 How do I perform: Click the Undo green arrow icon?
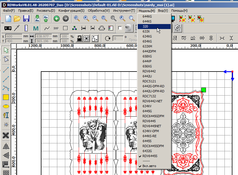tap(56, 18)
